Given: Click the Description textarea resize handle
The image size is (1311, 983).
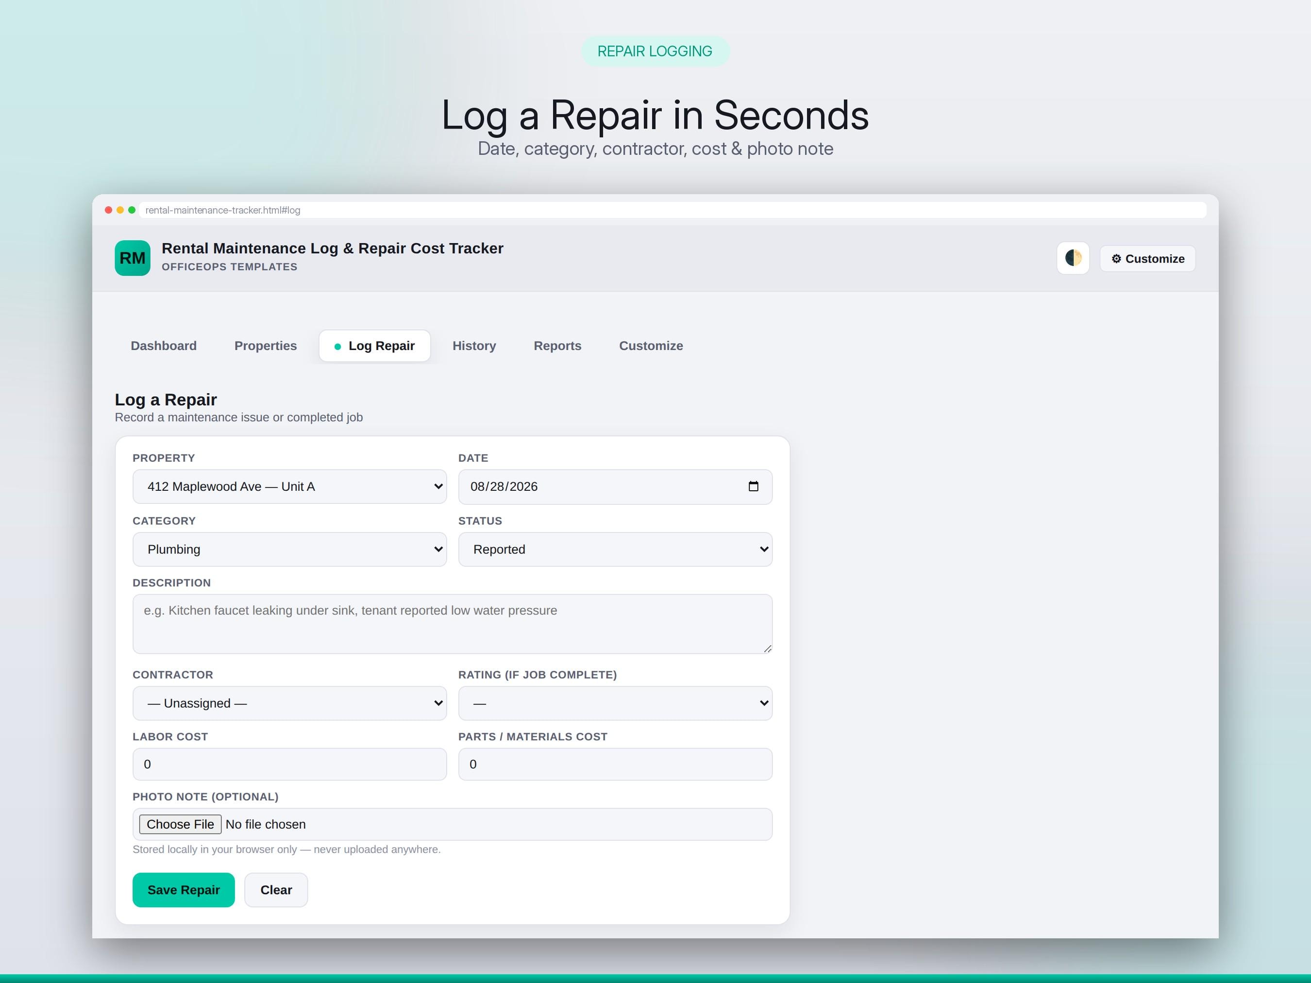Looking at the screenshot, I should tap(768, 649).
